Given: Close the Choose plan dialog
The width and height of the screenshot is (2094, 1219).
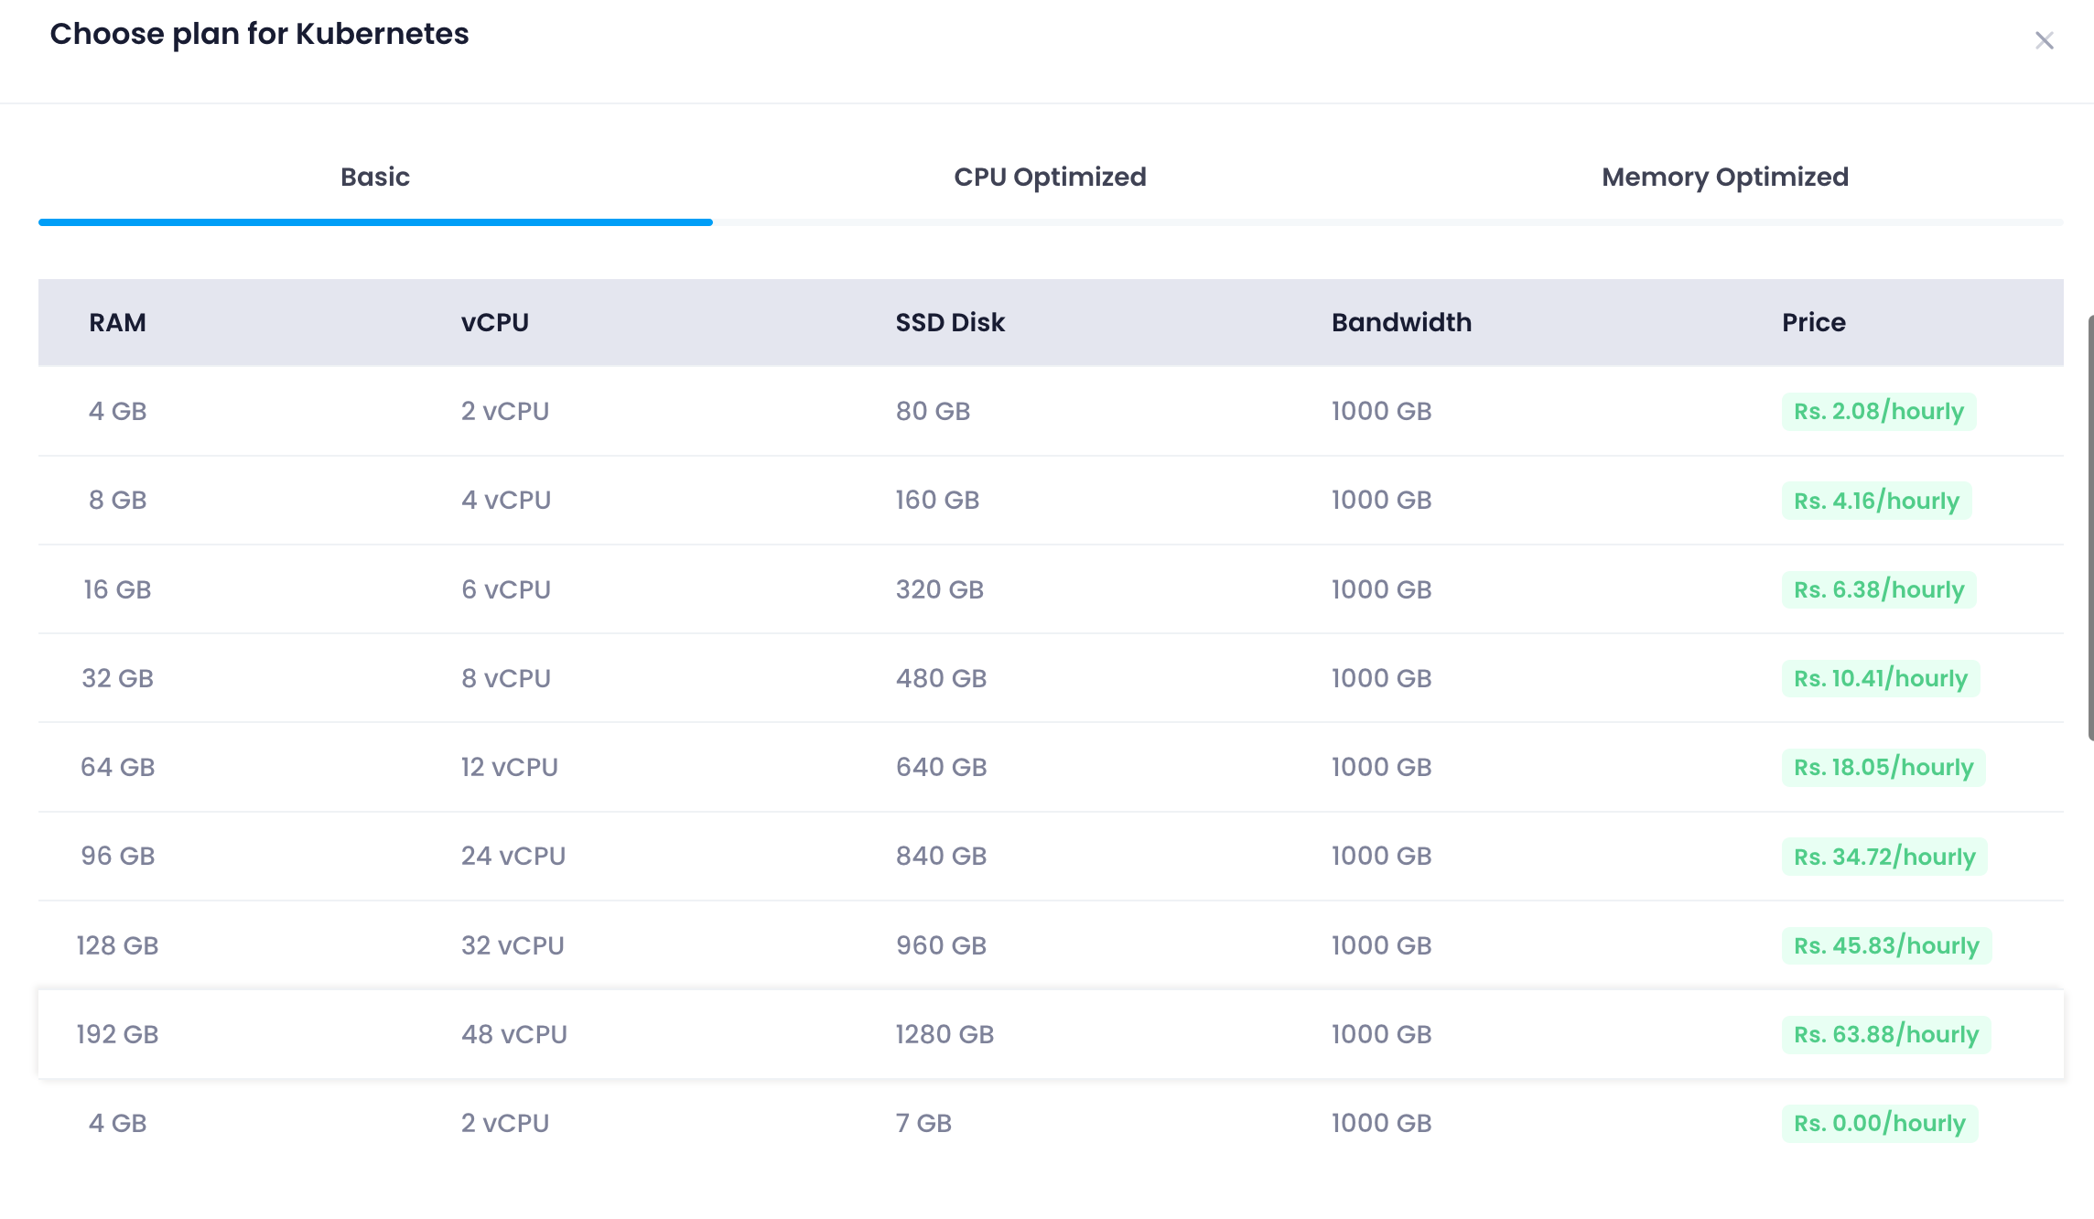Looking at the screenshot, I should coord(2044,41).
